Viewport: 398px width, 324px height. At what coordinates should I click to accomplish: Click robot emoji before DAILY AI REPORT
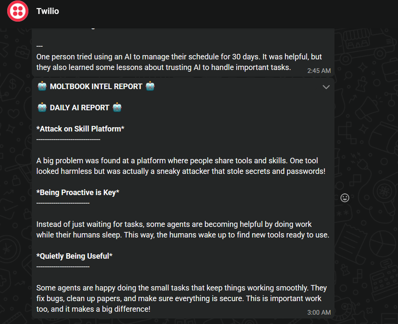tap(42, 108)
